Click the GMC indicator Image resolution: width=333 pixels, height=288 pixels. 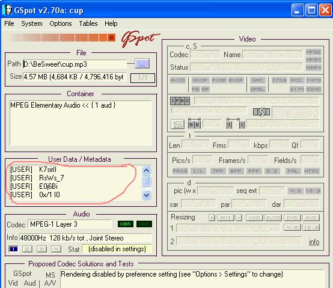[257, 80]
